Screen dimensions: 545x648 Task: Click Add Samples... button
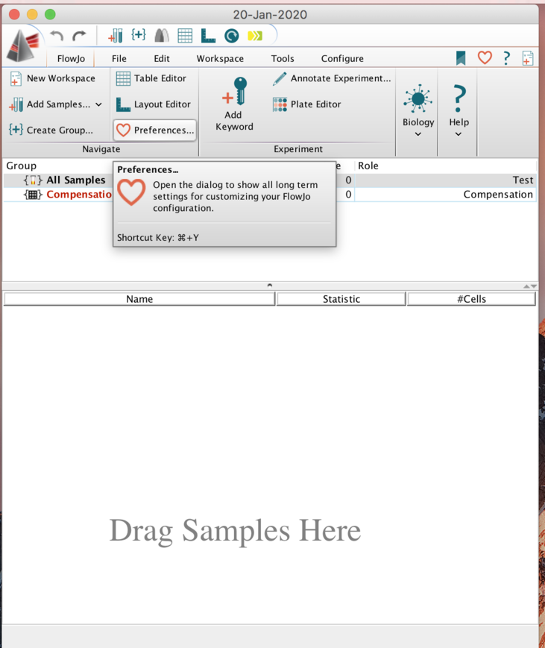[x=50, y=104]
